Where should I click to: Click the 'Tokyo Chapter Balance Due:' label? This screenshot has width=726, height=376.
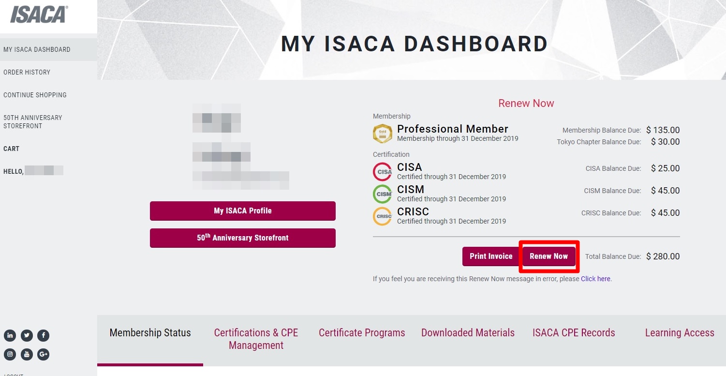pos(599,142)
